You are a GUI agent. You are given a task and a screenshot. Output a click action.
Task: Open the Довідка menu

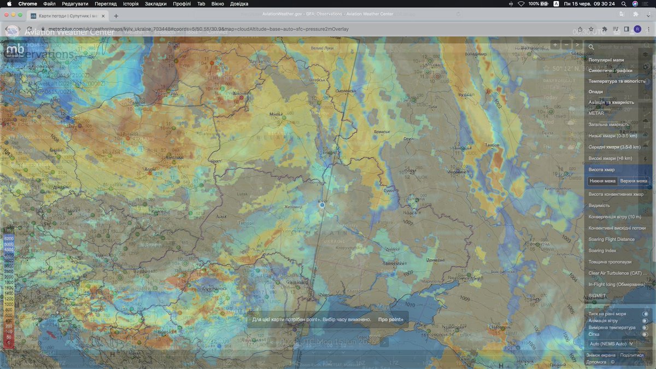[239, 4]
